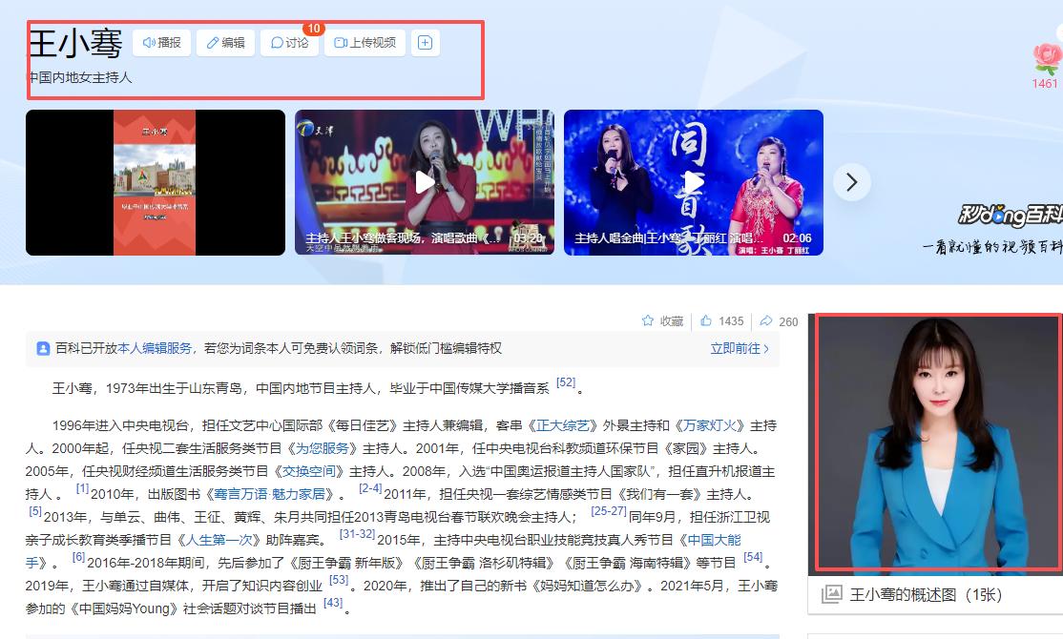Open the 编辑 pencil edit button
1063x639 pixels.
[226, 43]
